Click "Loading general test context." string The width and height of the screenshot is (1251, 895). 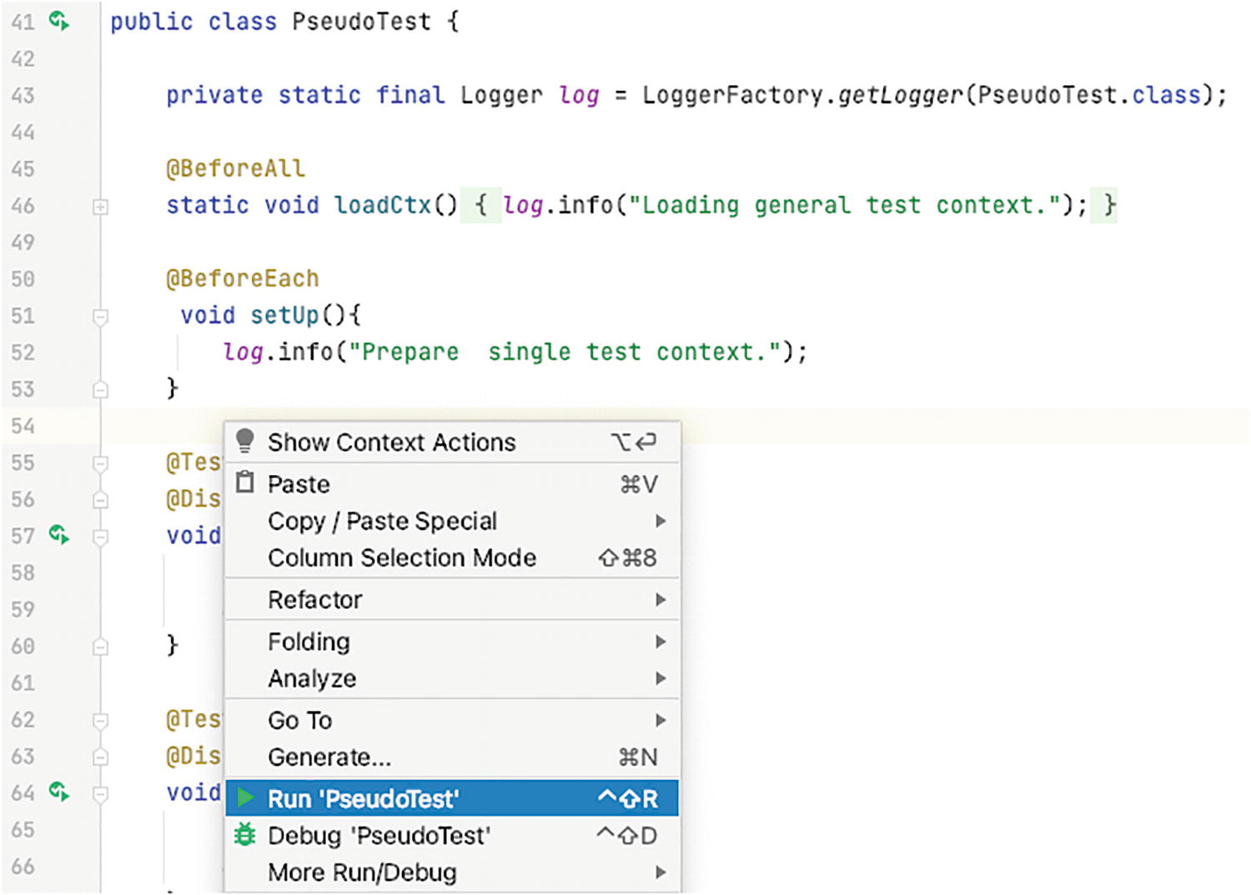[x=844, y=205]
